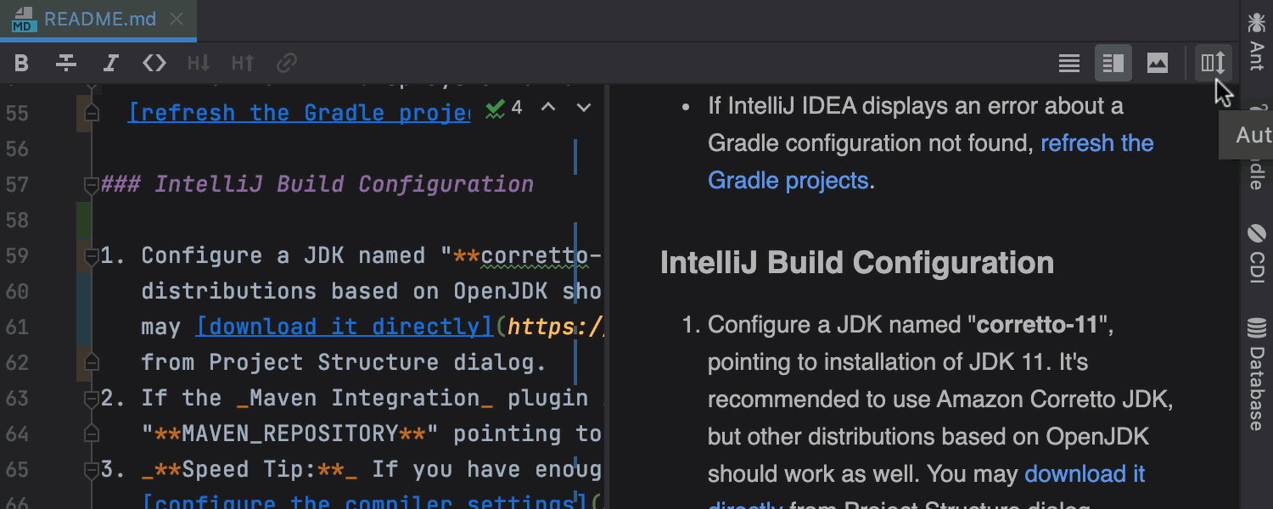1273x509 pixels.
Task: Click '[refresh the Gradle proje' link in editor
Action: (x=299, y=113)
